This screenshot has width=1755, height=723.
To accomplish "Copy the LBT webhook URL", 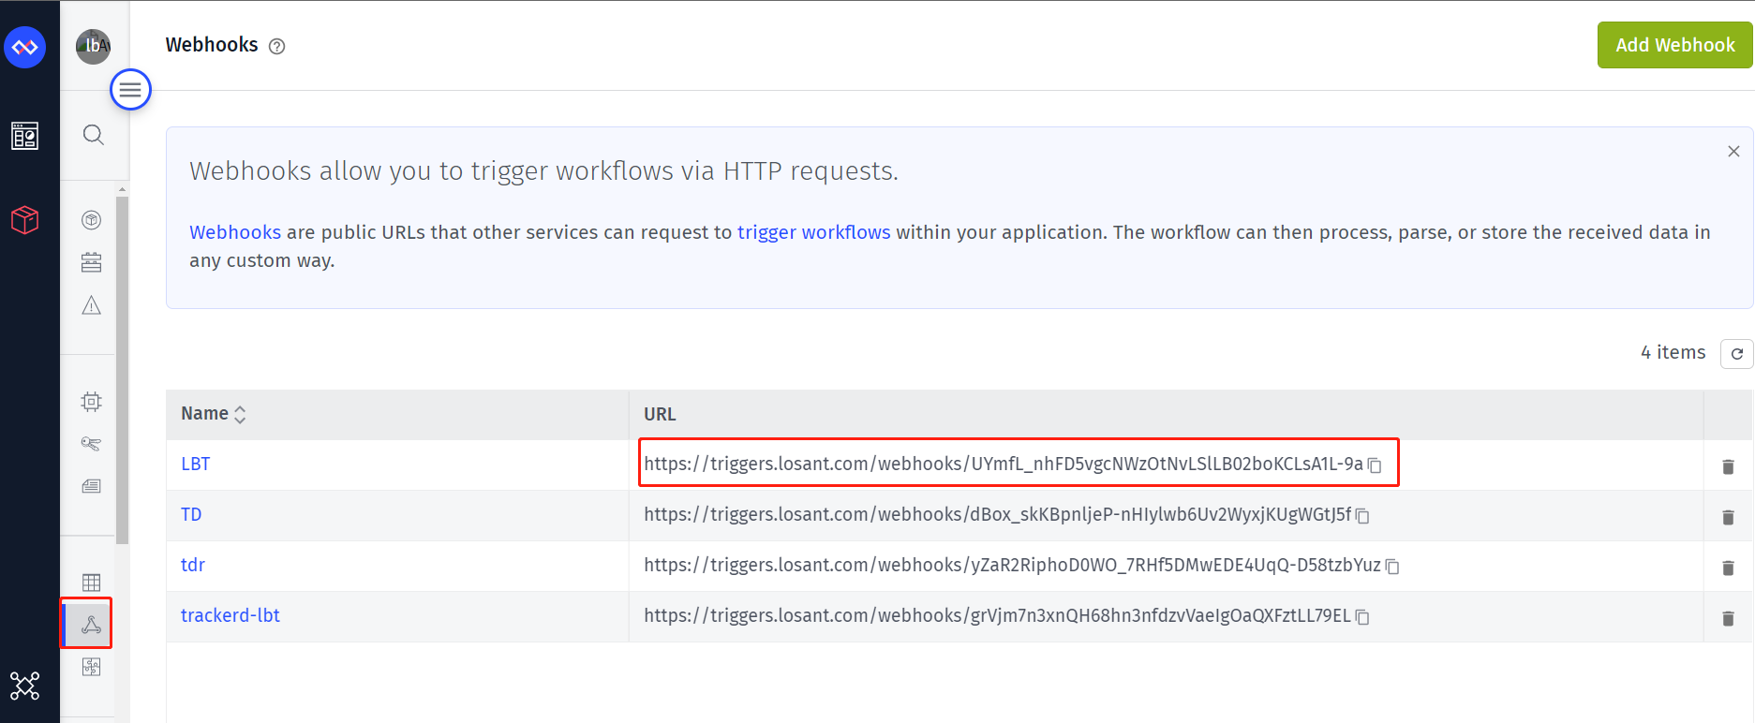I will (x=1375, y=465).
